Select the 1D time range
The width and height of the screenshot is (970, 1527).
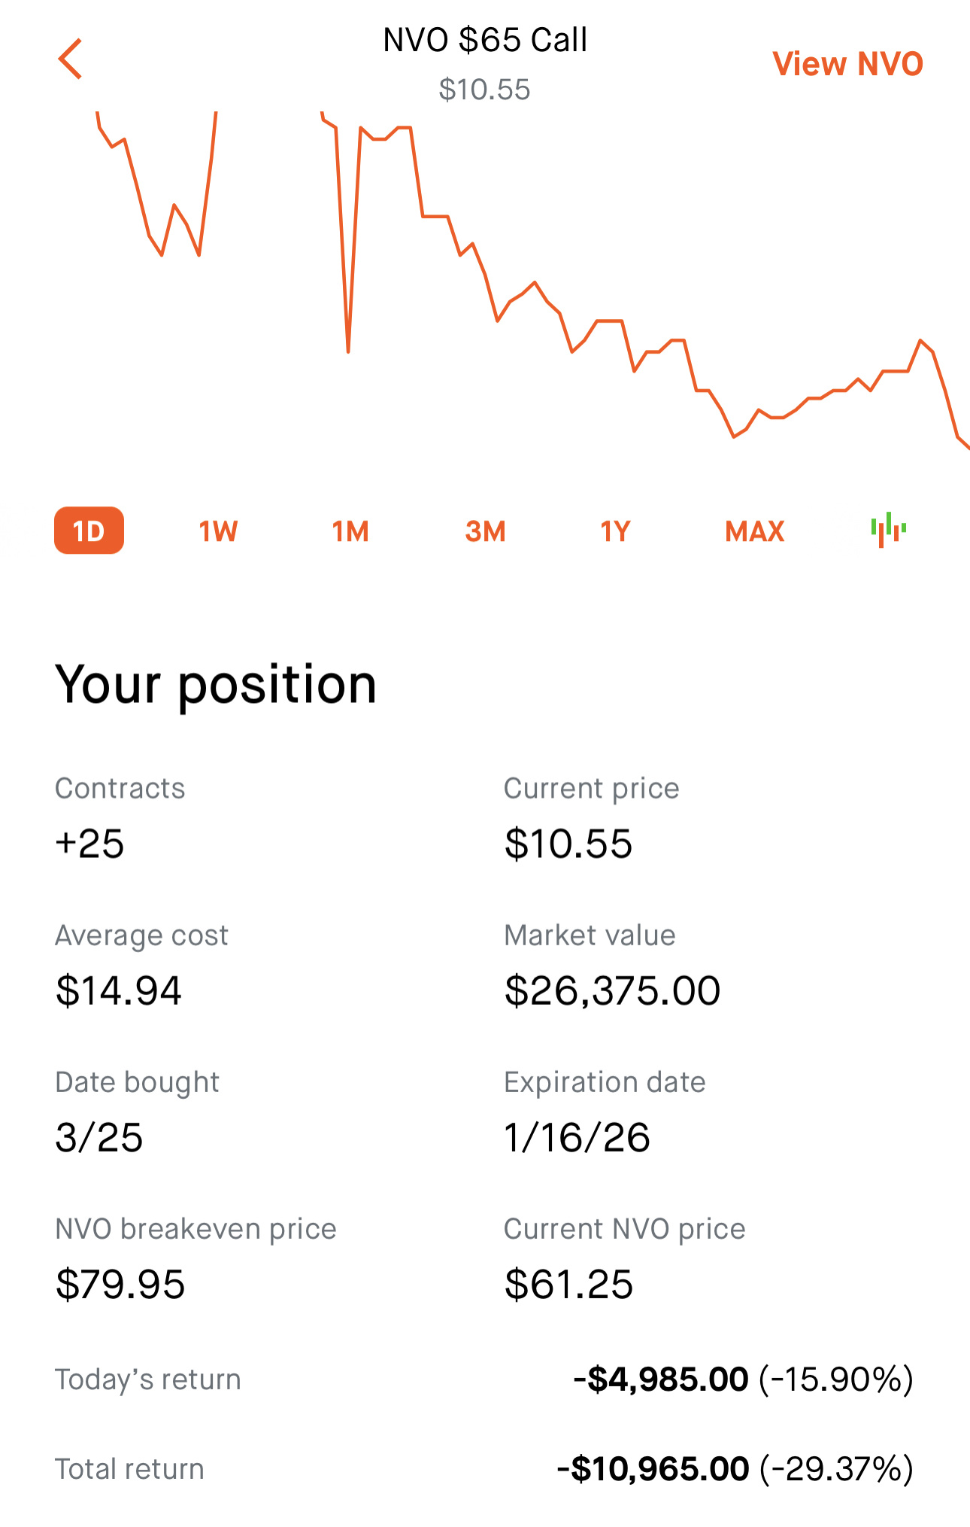coord(89,531)
